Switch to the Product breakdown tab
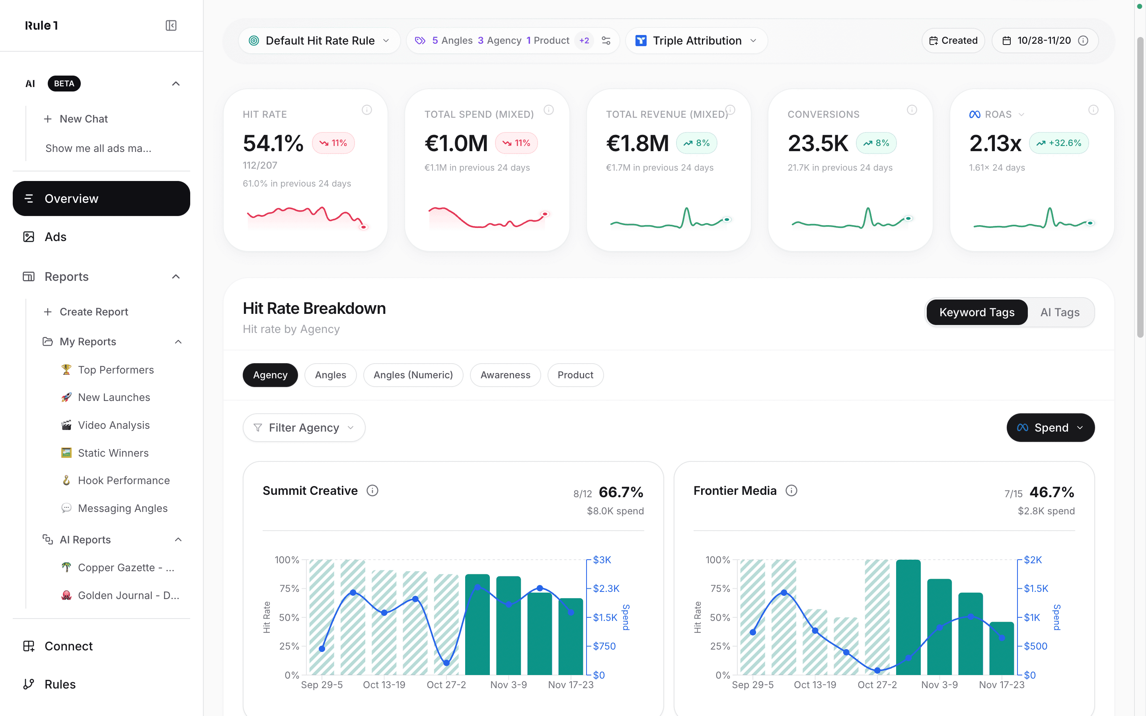Viewport: 1146px width, 716px height. (575, 375)
